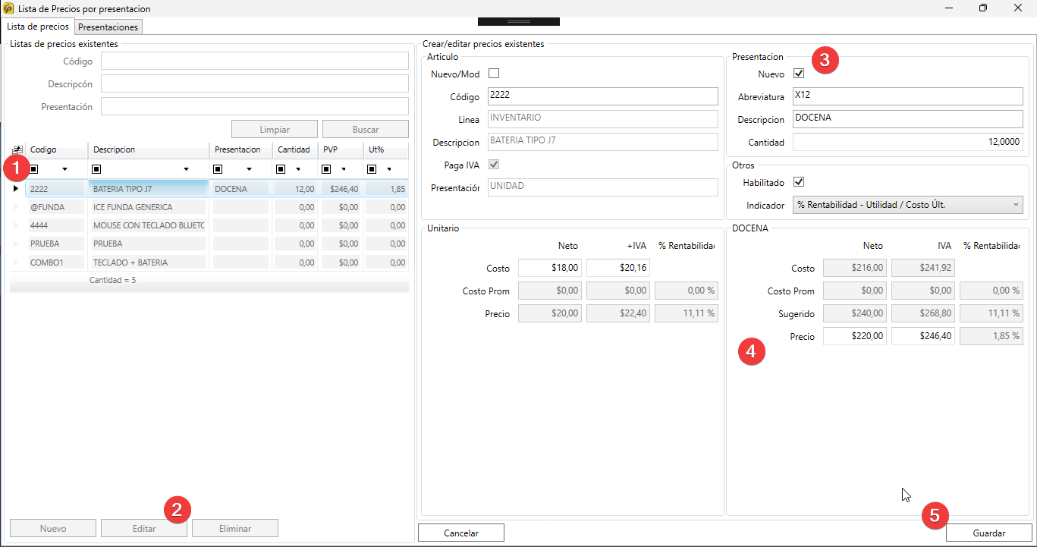Select the Lista de precios tab

pyautogui.click(x=38, y=27)
